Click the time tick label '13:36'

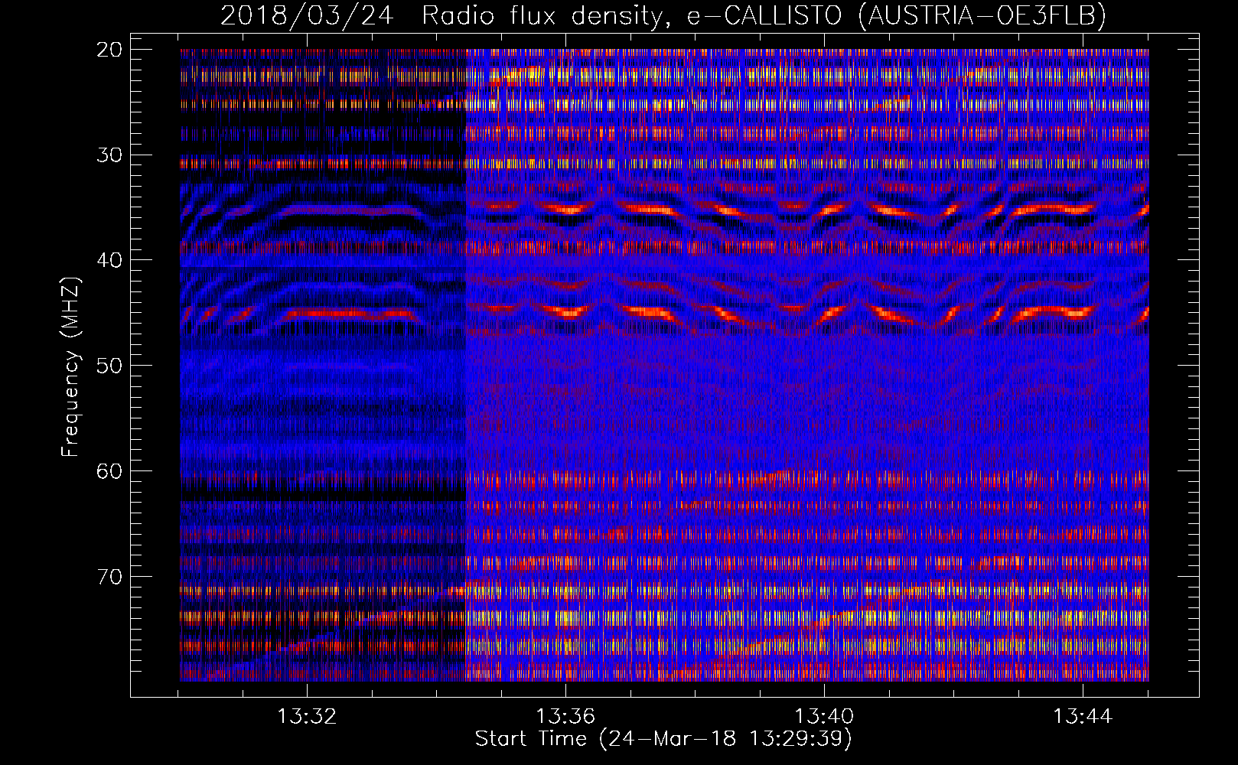pyautogui.click(x=565, y=717)
